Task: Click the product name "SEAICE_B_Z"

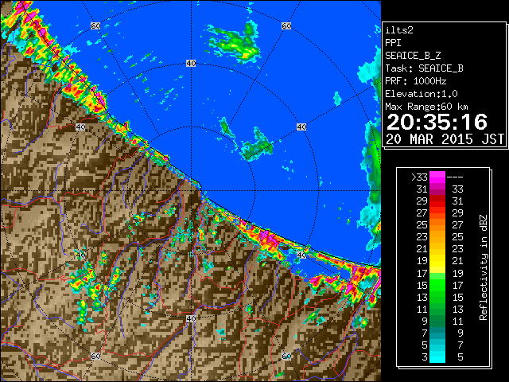Action: tap(413, 56)
